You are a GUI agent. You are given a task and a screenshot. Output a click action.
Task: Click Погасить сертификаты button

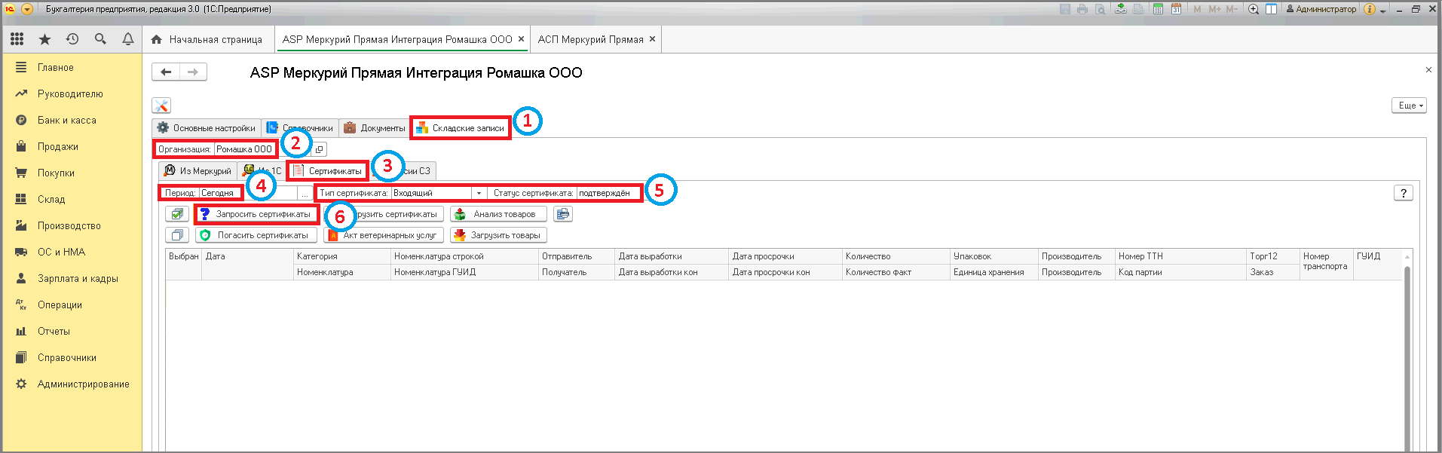[x=256, y=235]
